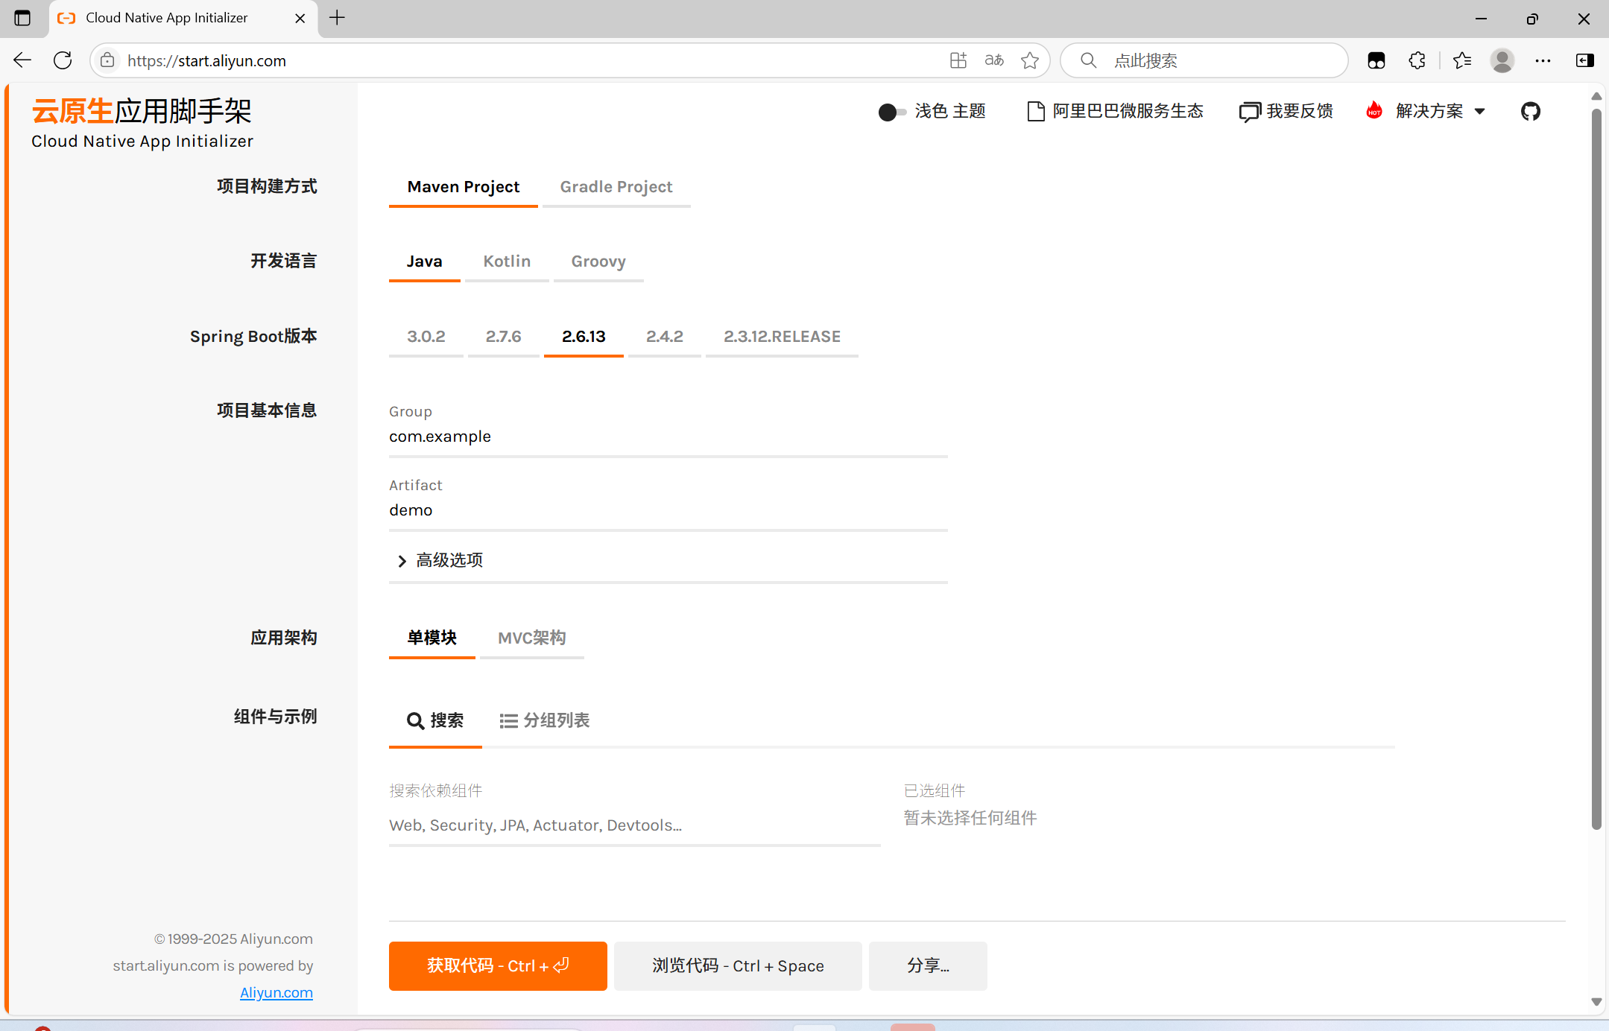This screenshot has width=1609, height=1031.
Task: Click the scrollbar up arrow
Action: tap(1596, 97)
